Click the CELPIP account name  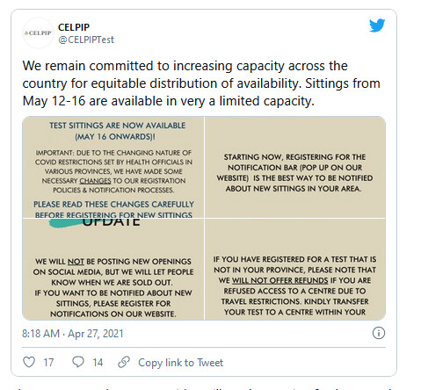click(x=74, y=27)
